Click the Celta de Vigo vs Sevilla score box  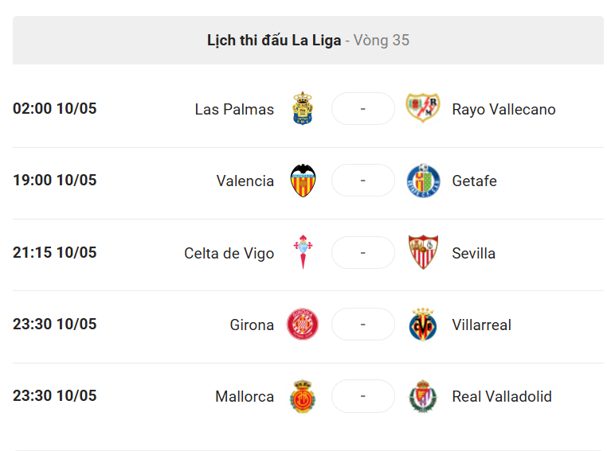click(363, 252)
